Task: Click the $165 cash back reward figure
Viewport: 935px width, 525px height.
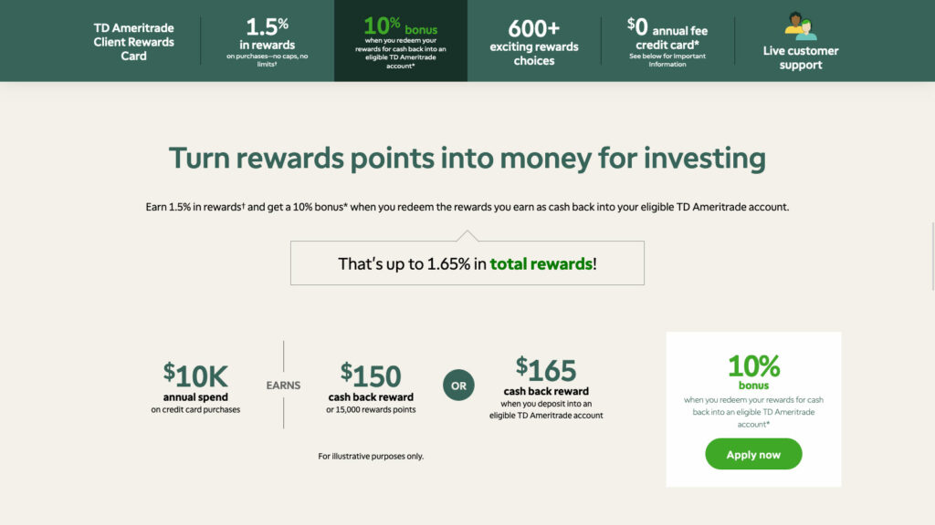Action: point(546,370)
